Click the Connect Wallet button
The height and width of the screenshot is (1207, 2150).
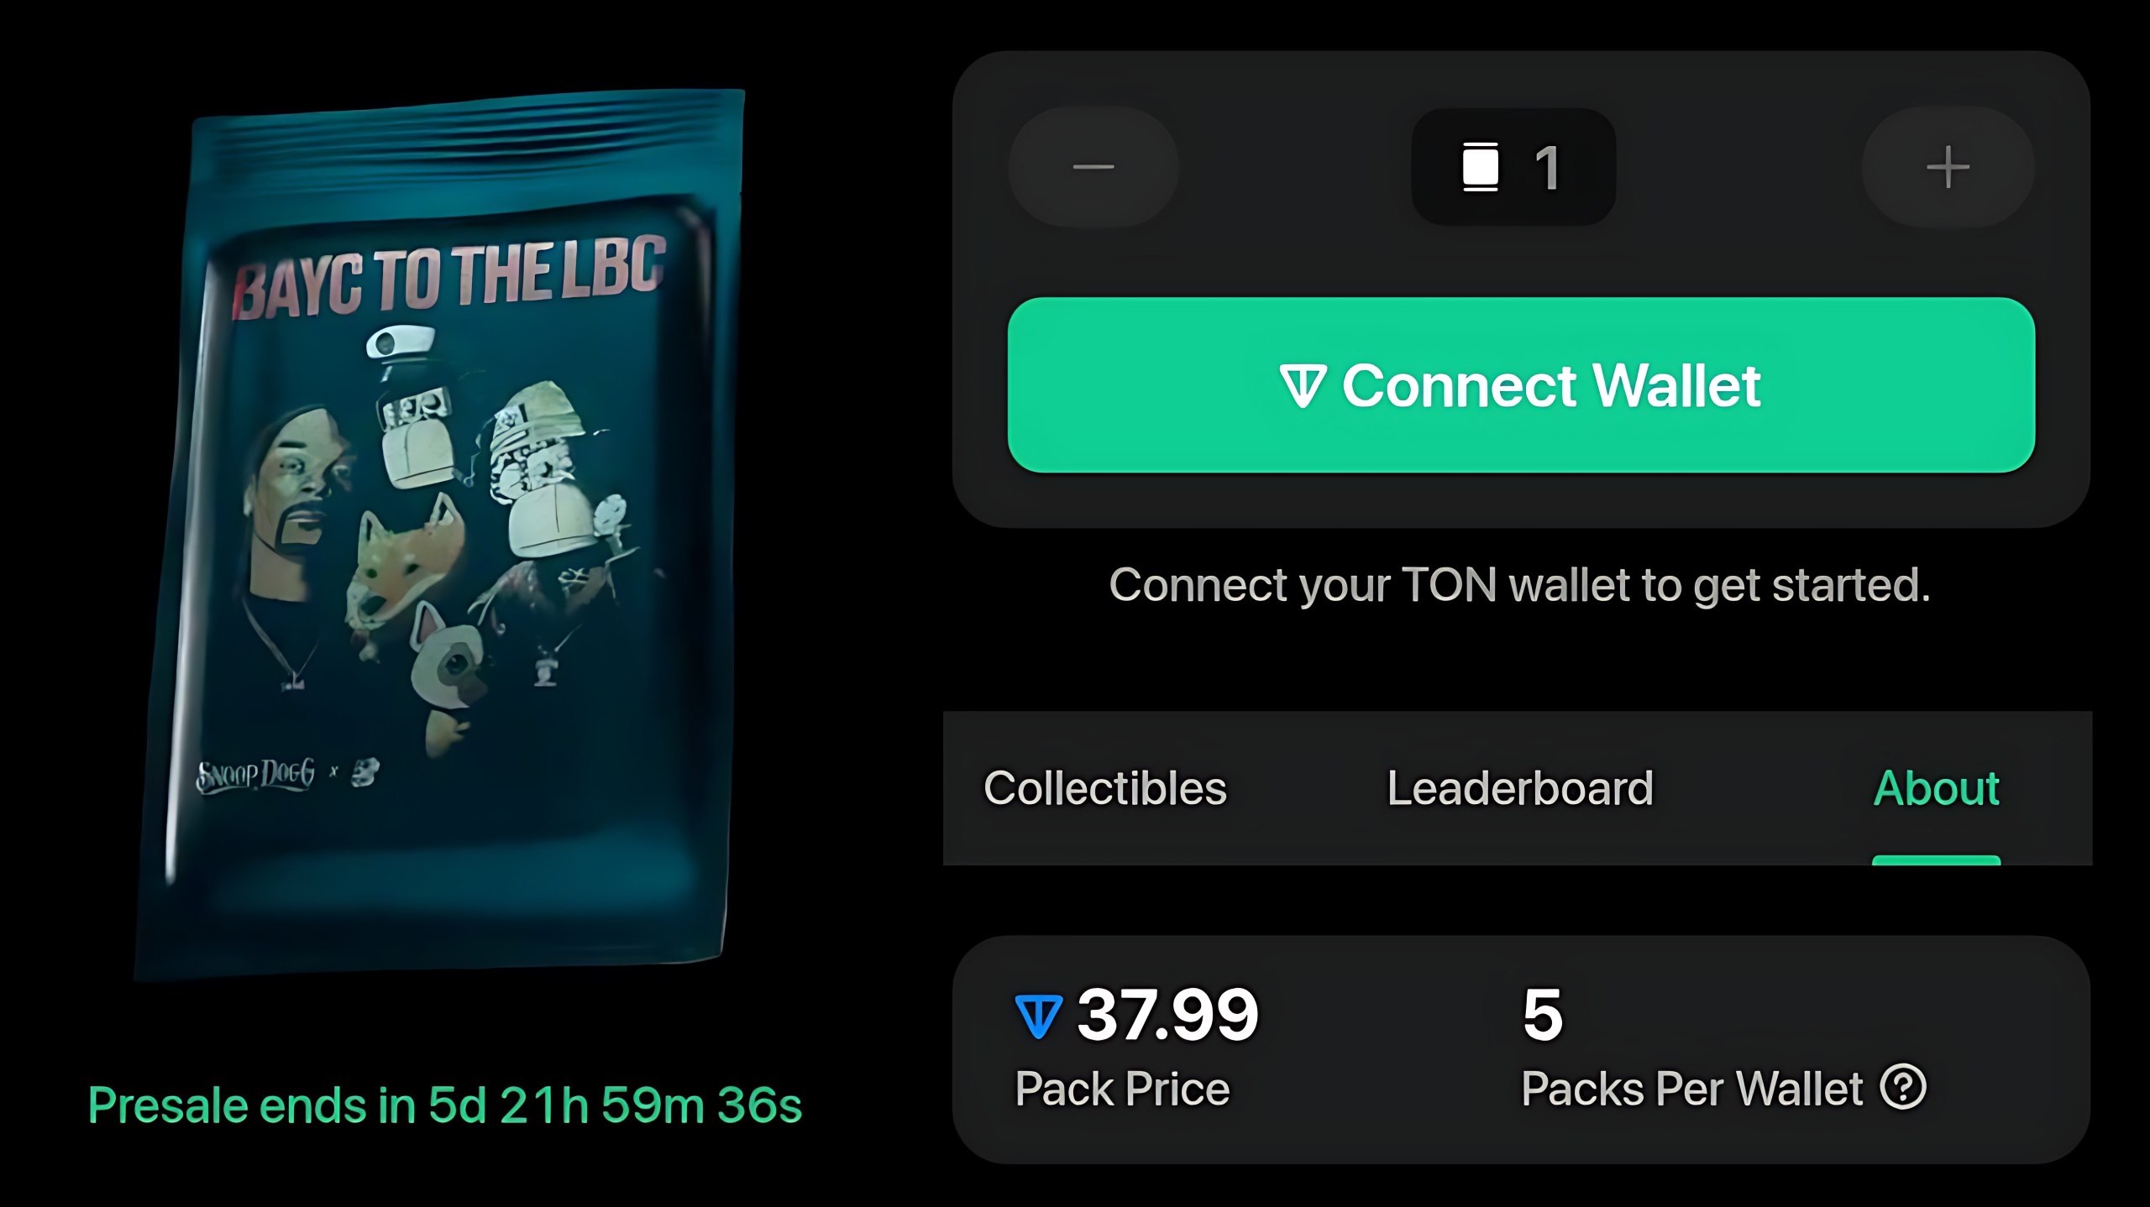[1521, 385]
